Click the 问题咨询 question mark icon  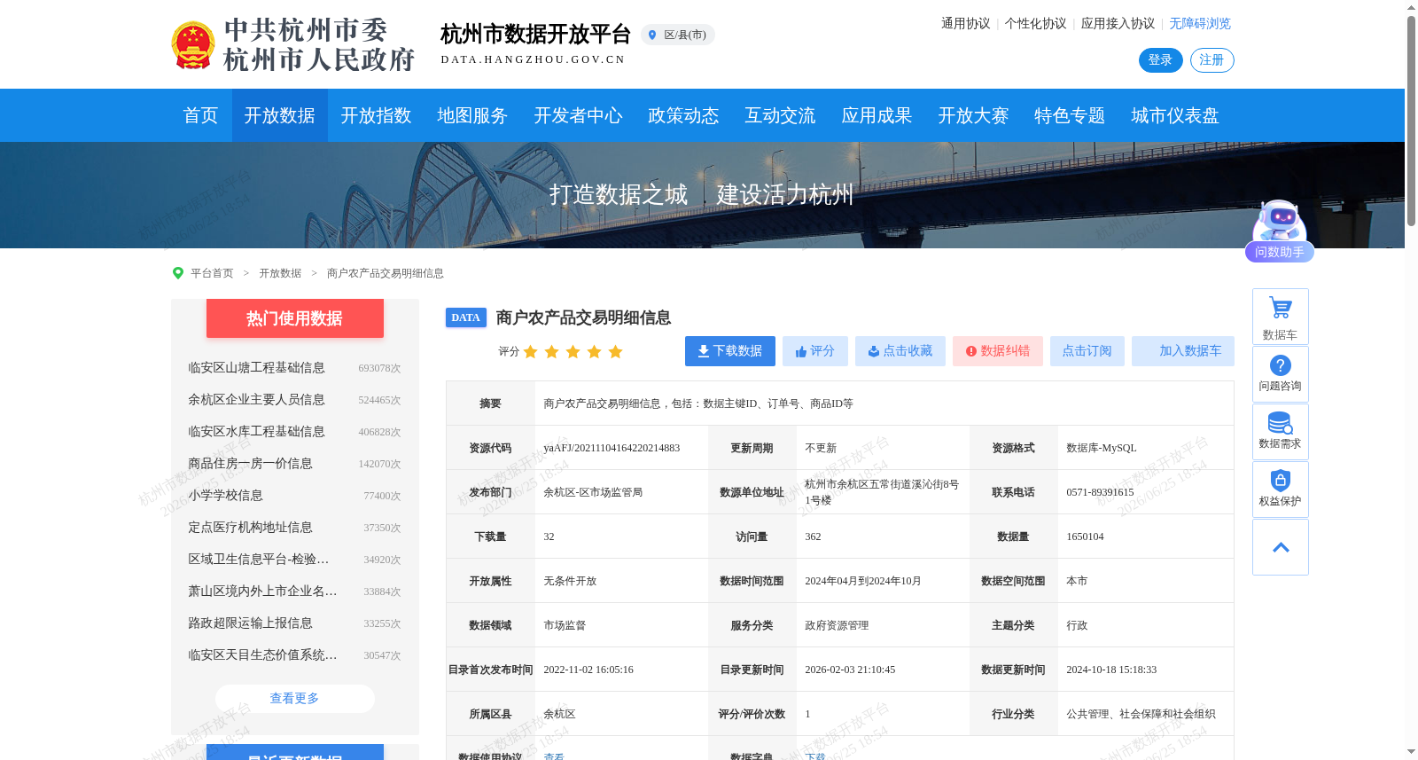tap(1280, 365)
